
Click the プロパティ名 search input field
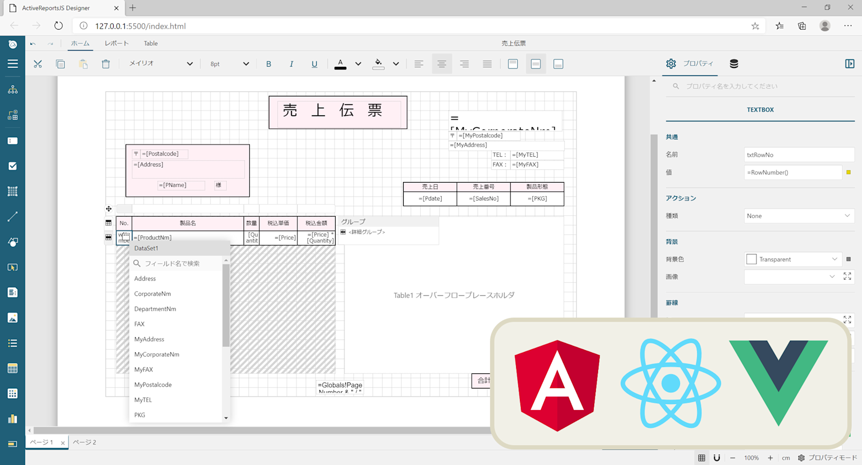coord(760,86)
